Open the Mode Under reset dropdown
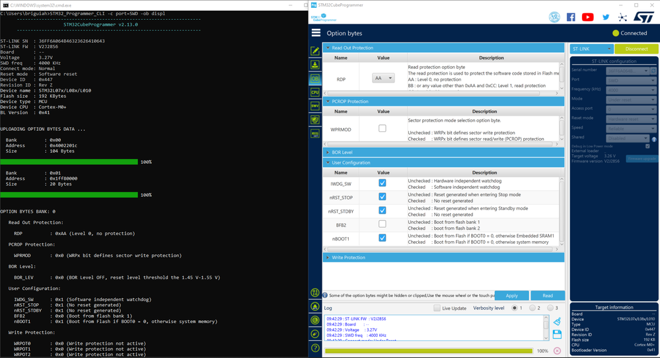 (x=631, y=100)
